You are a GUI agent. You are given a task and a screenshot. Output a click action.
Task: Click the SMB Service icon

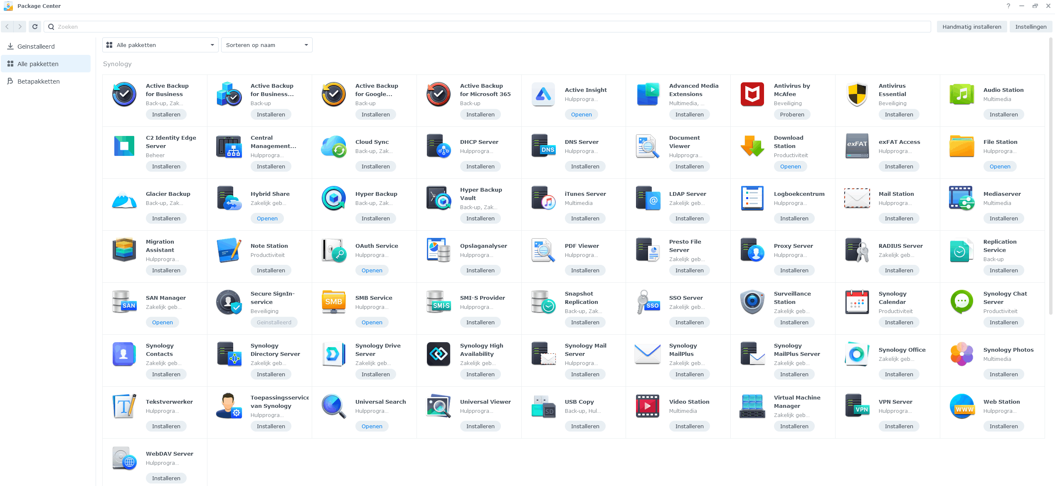click(x=333, y=302)
